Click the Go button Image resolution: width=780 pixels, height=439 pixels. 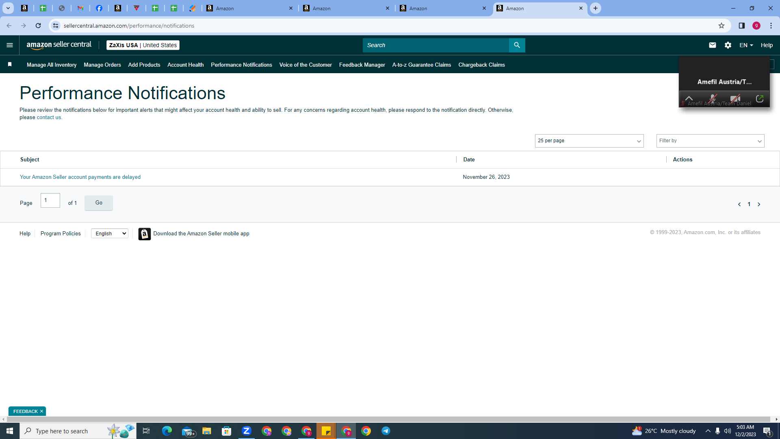pos(99,203)
